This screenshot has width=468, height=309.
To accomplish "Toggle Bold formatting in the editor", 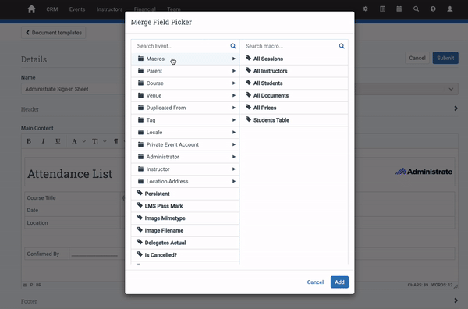I will [29, 141].
